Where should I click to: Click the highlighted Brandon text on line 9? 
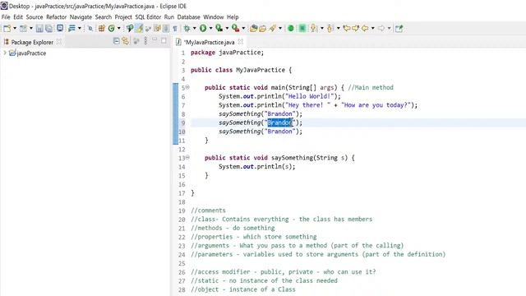[x=279, y=123]
